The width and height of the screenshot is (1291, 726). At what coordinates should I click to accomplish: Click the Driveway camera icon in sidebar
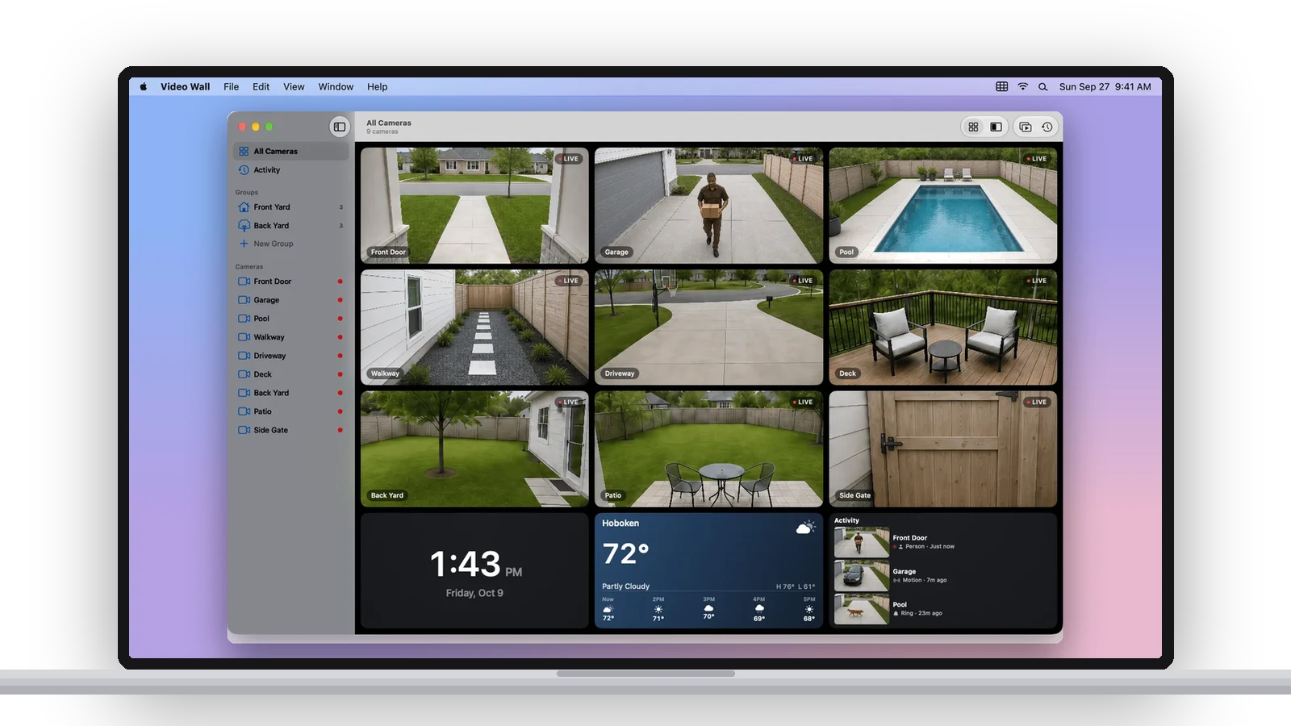tap(244, 356)
